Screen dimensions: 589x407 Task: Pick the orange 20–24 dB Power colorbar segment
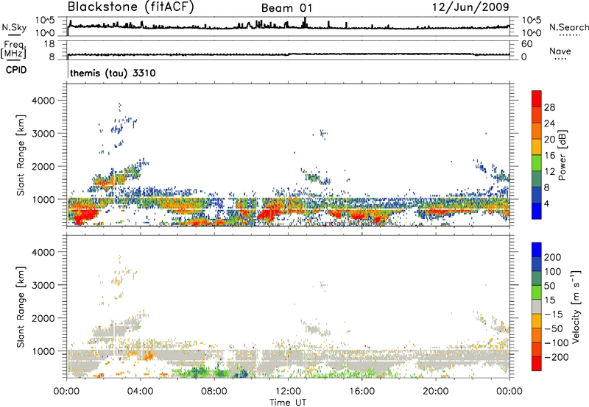click(537, 131)
